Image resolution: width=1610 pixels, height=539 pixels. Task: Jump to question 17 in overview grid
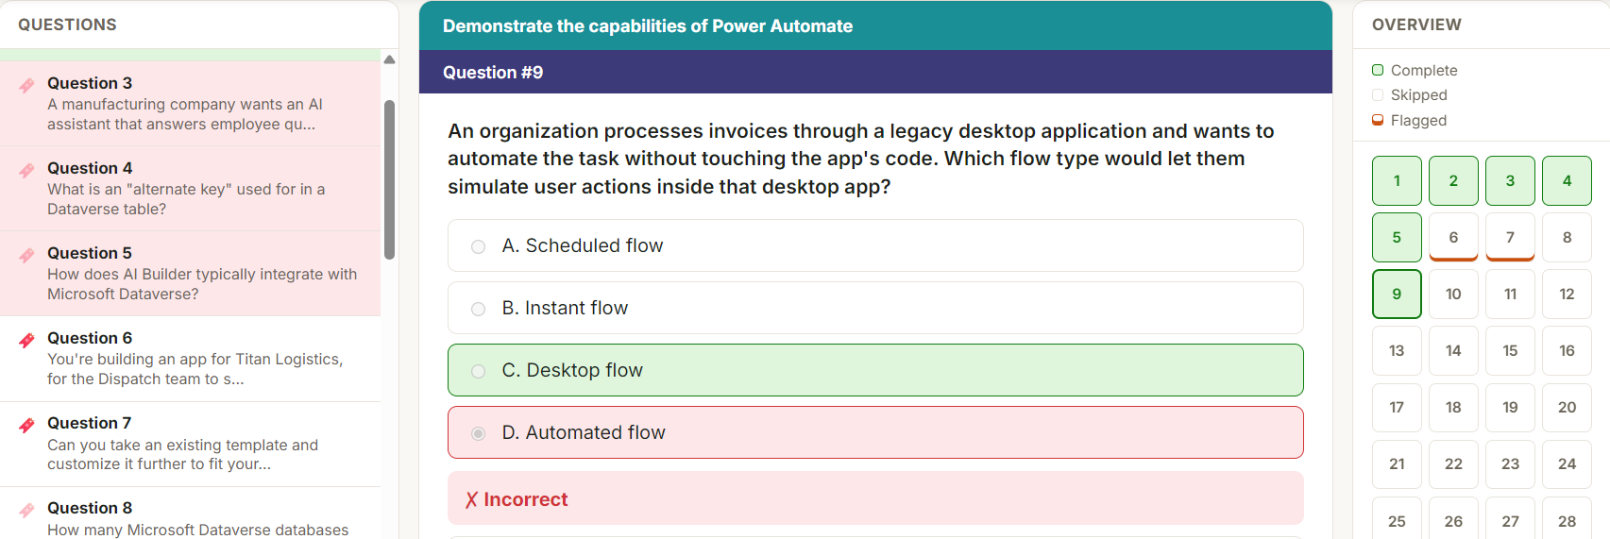point(1397,407)
